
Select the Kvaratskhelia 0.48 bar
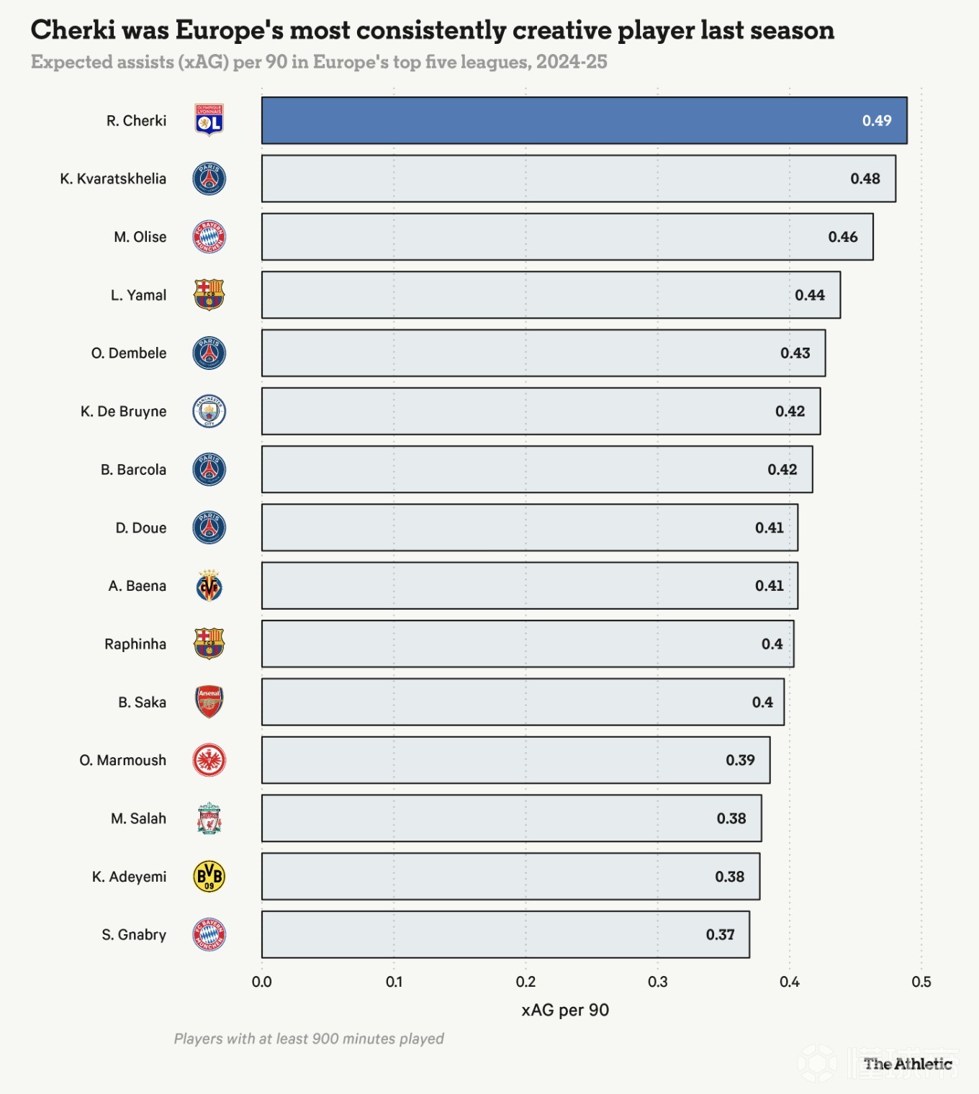(x=579, y=178)
